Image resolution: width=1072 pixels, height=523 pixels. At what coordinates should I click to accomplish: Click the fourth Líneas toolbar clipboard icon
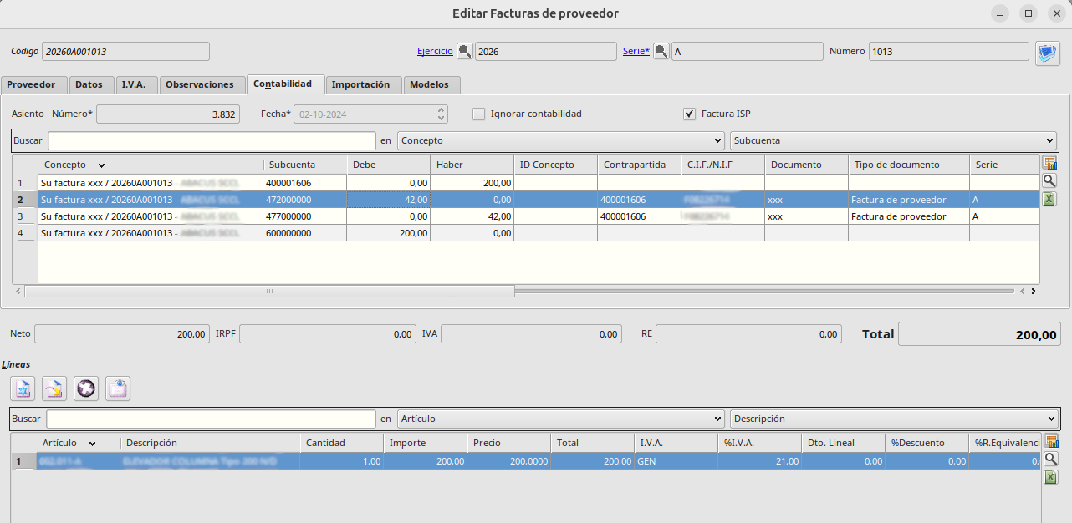pos(118,388)
